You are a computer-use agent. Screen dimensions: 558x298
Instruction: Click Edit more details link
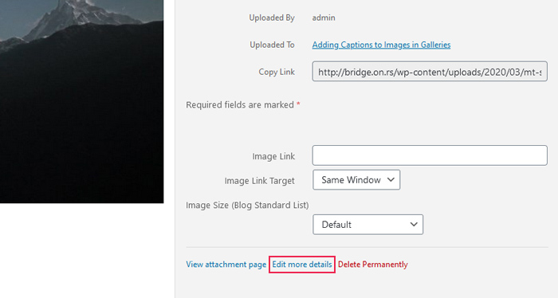click(302, 265)
